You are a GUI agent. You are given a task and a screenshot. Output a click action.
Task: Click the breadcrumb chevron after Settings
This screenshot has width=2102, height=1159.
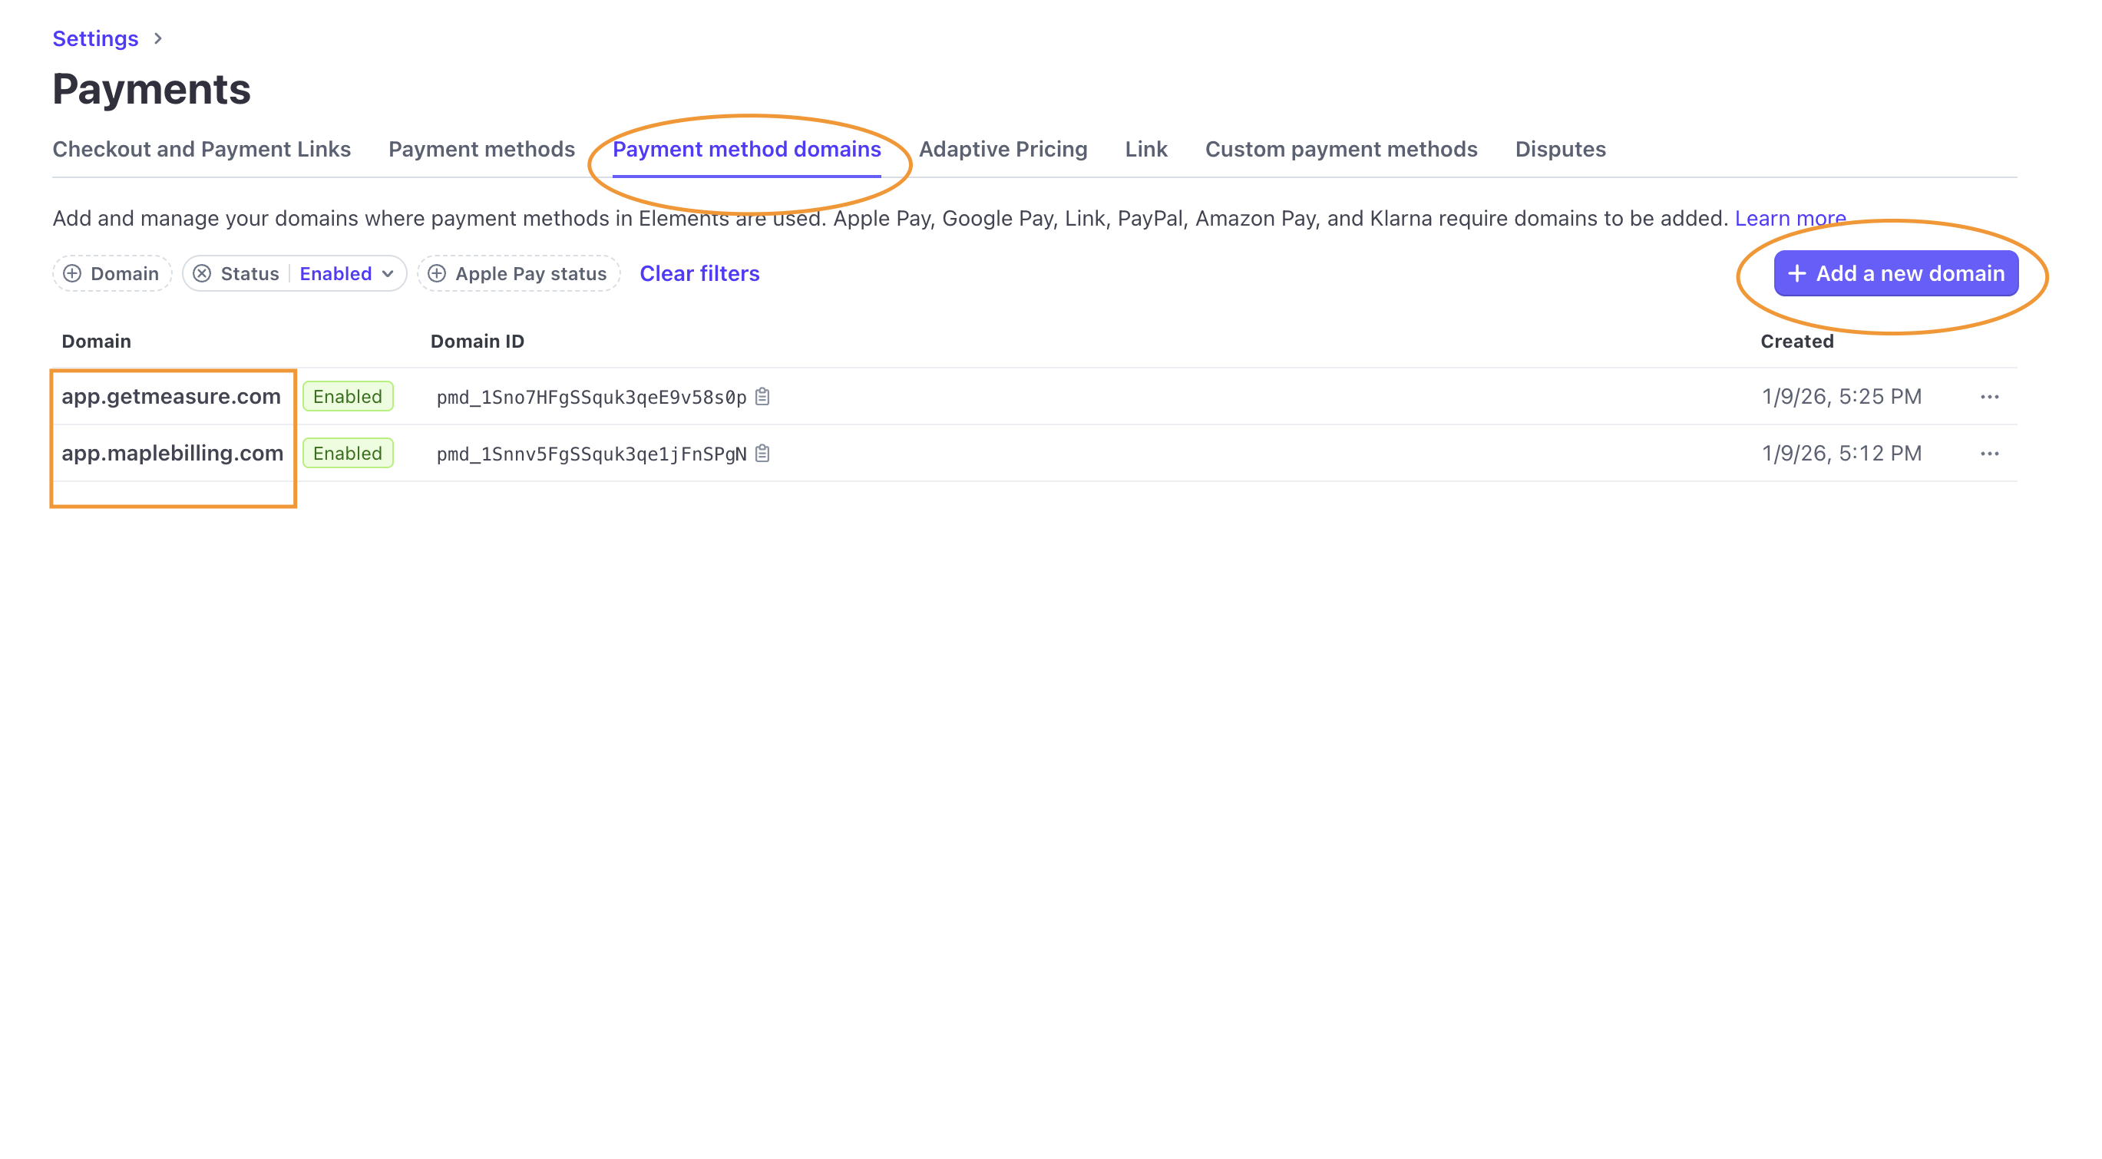pos(158,38)
